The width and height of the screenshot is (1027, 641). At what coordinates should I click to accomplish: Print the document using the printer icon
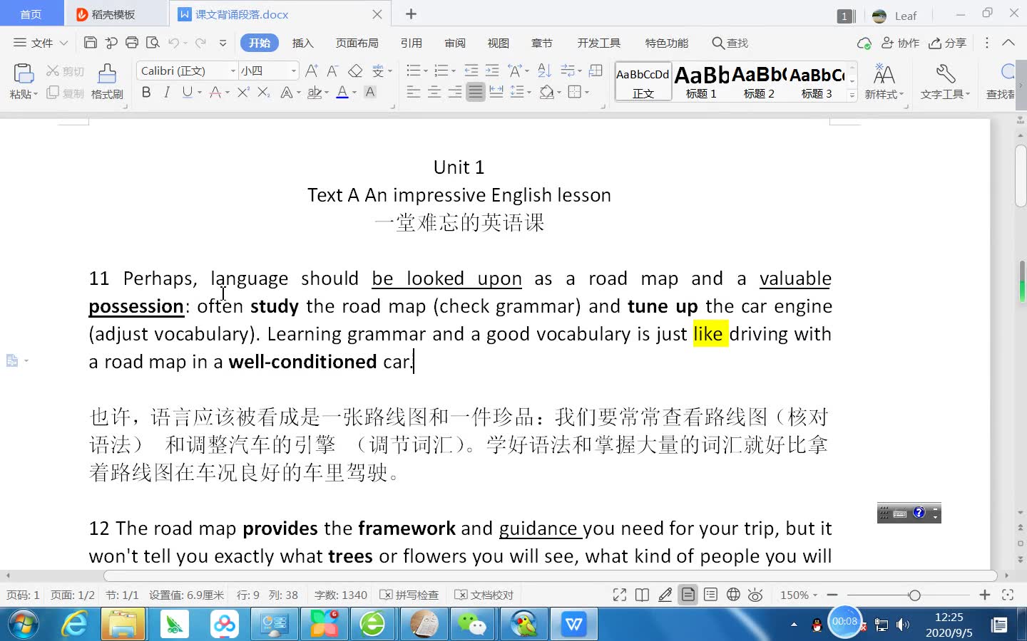[x=132, y=43]
